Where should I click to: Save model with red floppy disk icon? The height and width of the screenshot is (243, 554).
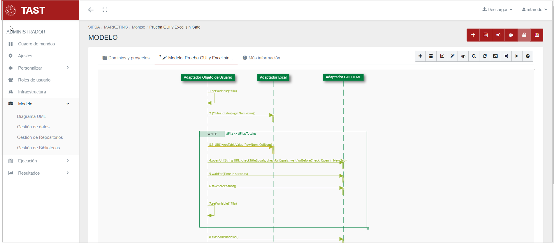point(537,35)
